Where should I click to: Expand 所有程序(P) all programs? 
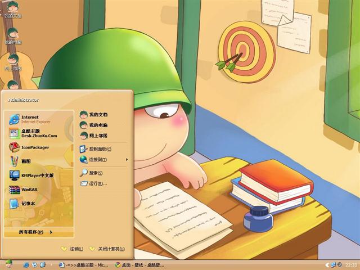tap(39, 232)
